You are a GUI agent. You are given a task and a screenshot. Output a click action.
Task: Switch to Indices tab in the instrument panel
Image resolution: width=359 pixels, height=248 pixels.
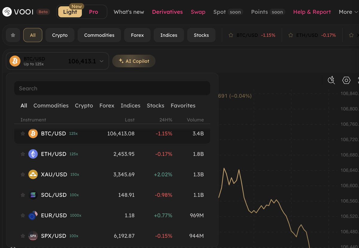tap(130, 106)
